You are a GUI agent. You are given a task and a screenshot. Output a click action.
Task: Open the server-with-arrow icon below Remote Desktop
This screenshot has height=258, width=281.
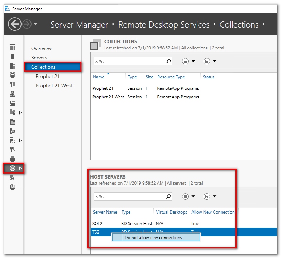tap(13, 178)
